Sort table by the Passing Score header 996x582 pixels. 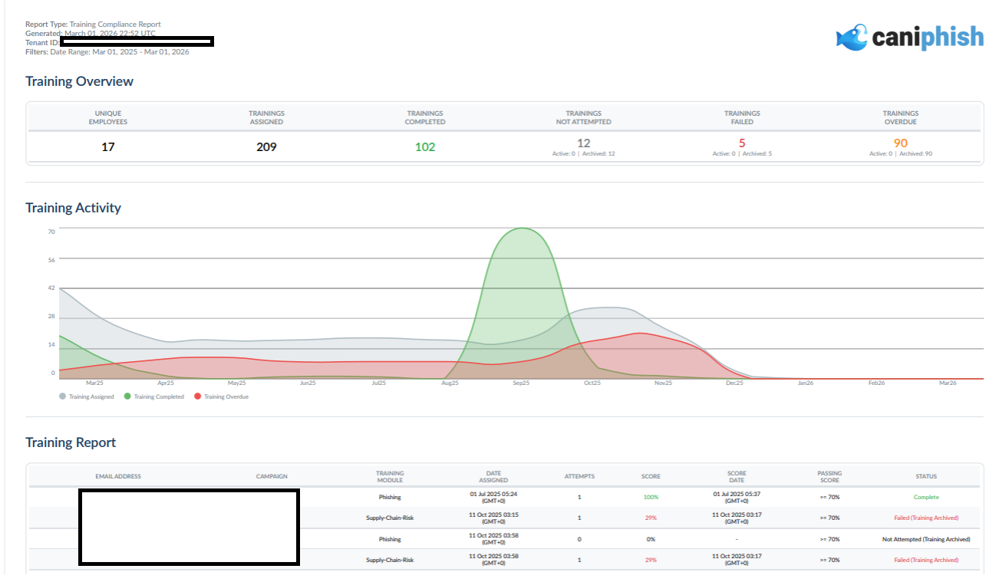pos(829,476)
